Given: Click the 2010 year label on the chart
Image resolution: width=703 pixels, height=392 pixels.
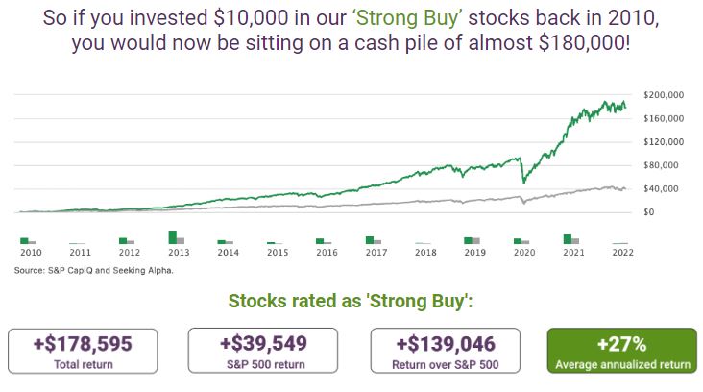Looking at the screenshot, I should click(30, 252).
